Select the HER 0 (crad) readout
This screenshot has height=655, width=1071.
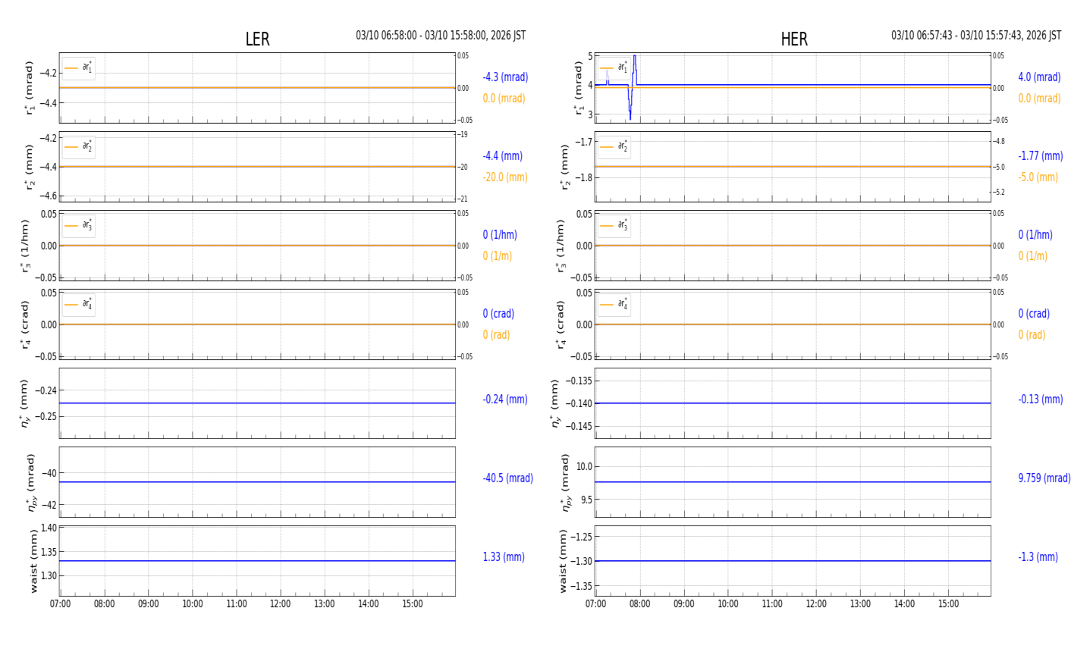click(1034, 314)
